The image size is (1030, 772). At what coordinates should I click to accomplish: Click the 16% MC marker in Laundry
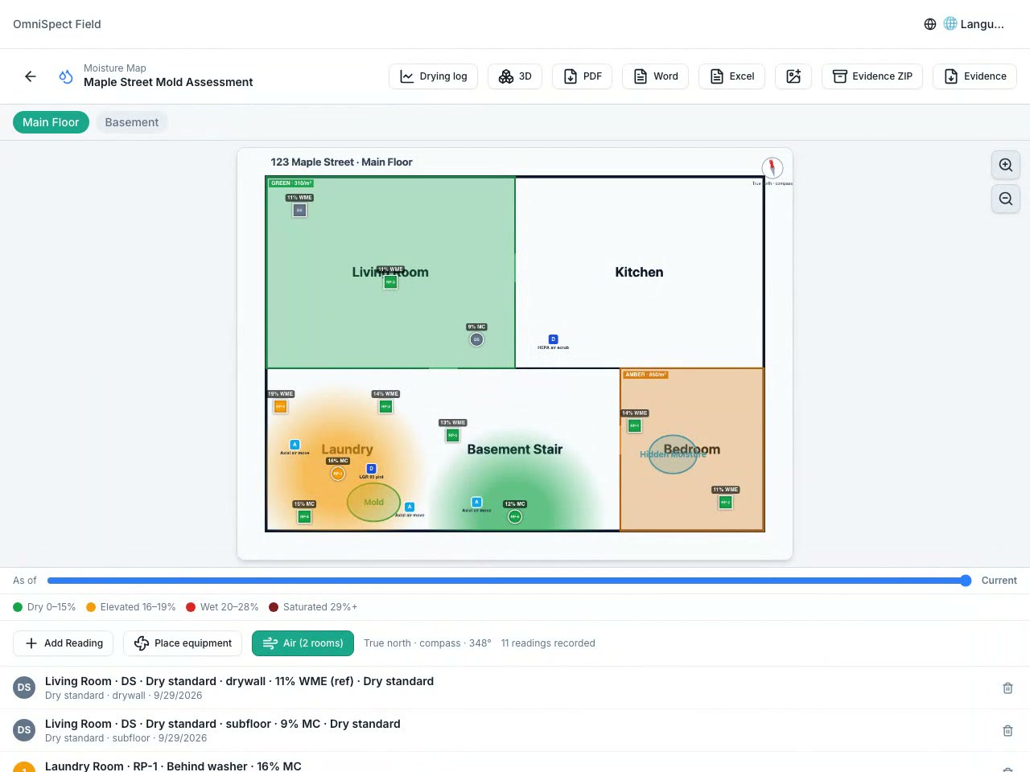point(338,474)
